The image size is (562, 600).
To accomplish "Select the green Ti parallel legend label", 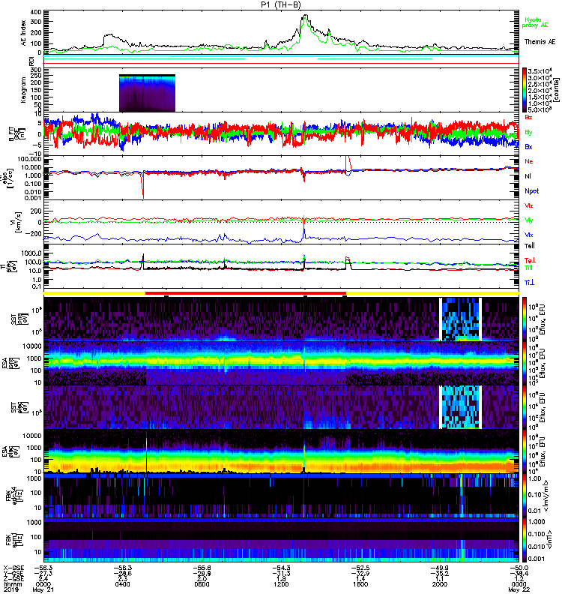I will click(x=528, y=268).
